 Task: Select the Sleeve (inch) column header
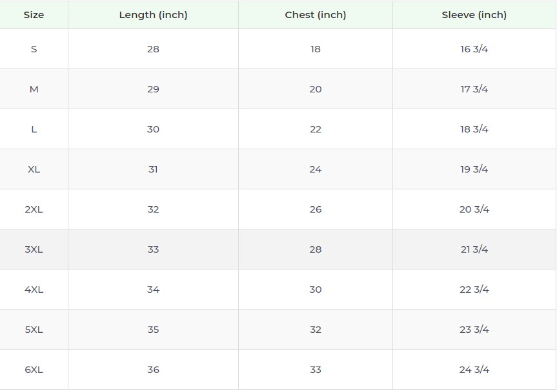474,15
